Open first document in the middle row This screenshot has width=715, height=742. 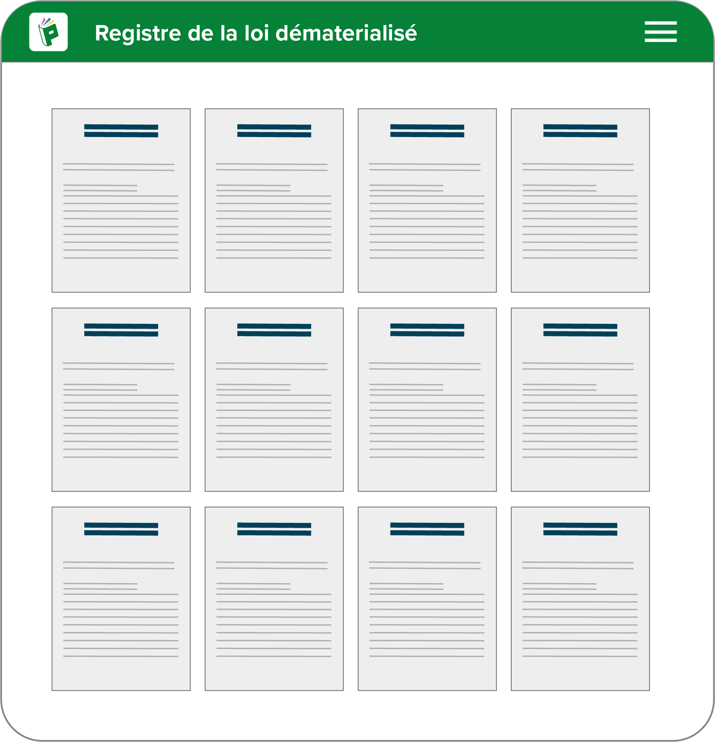click(x=121, y=400)
